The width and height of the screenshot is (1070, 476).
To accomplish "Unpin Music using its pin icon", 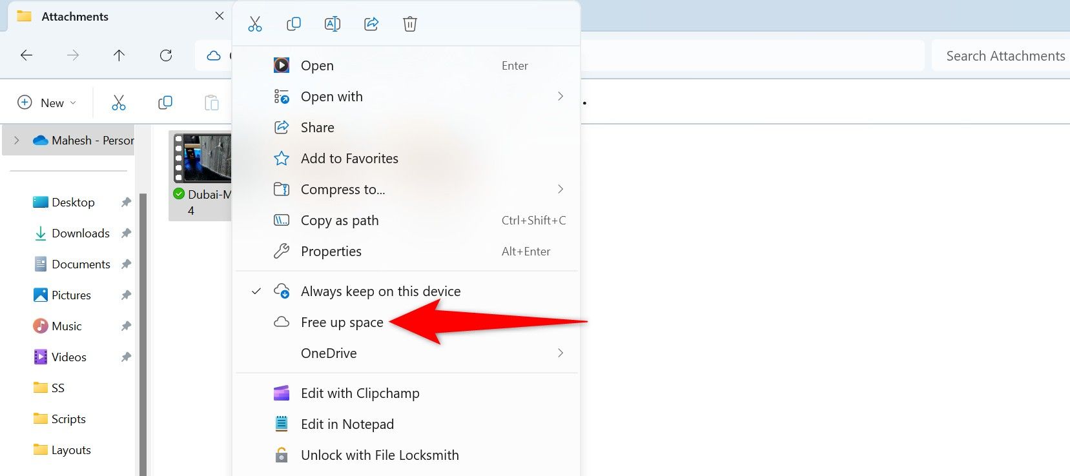I will click(x=126, y=326).
